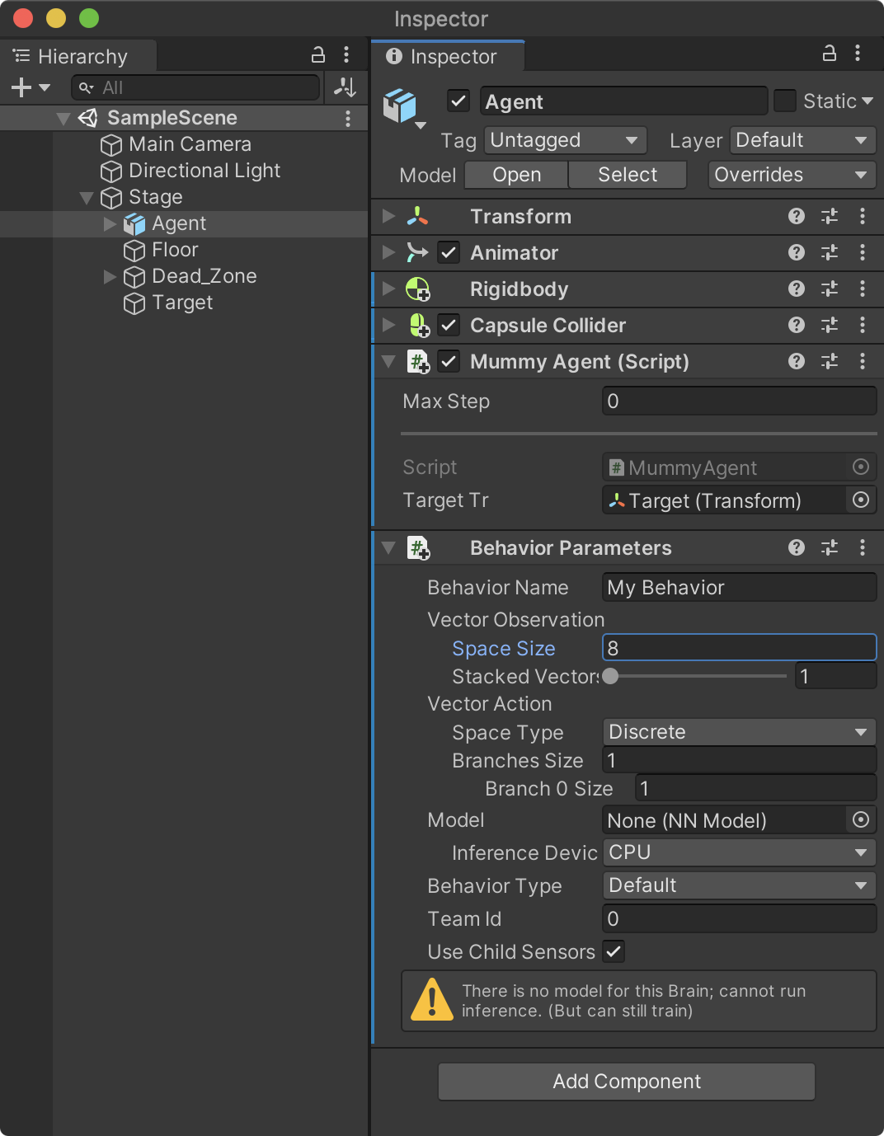Click the Target Tr object picker circle
This screenshot has width=884, height=1136.
pos(861,500)
